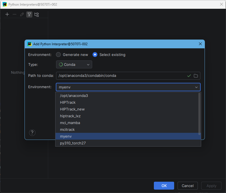
Task: Select the Generate new radio button
Action: pyautogui.click(x=58, y=55)
